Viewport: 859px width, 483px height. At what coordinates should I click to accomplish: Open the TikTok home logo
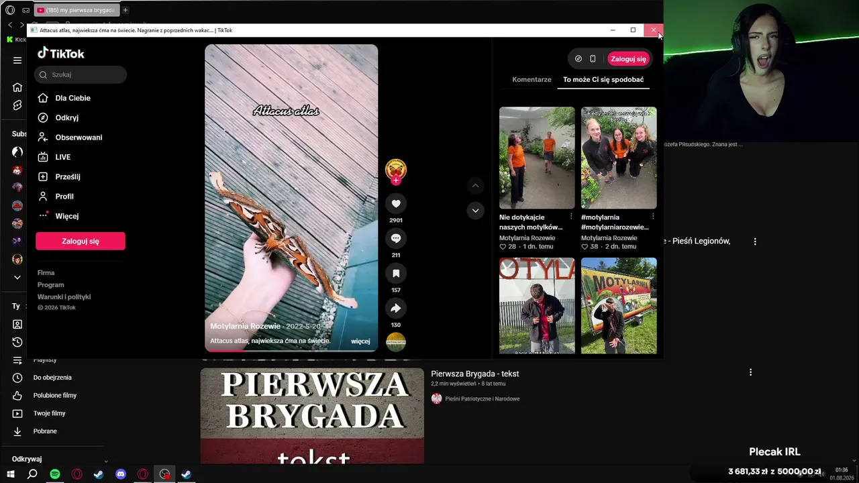click(x=60, y=54)
